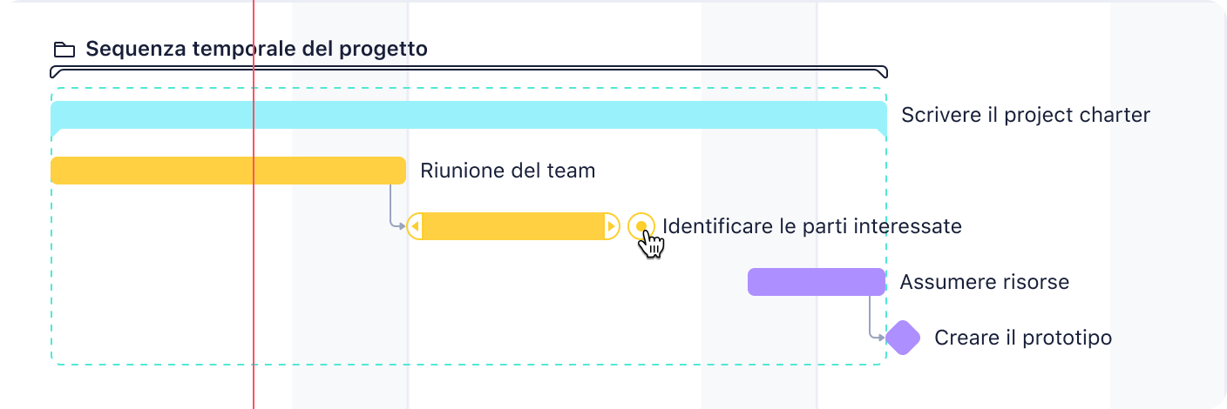The width and height of the screenshot is (1227, 409).
Task: Click left resize arrow on yellow task bar
Action: [x=416, y=226]
